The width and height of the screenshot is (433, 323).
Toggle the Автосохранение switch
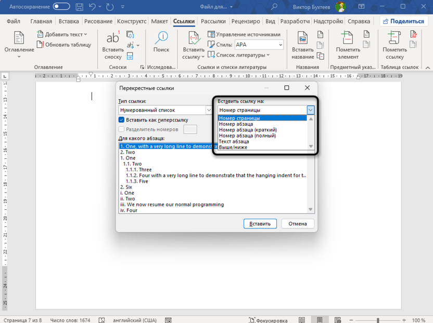pos(61,7)
